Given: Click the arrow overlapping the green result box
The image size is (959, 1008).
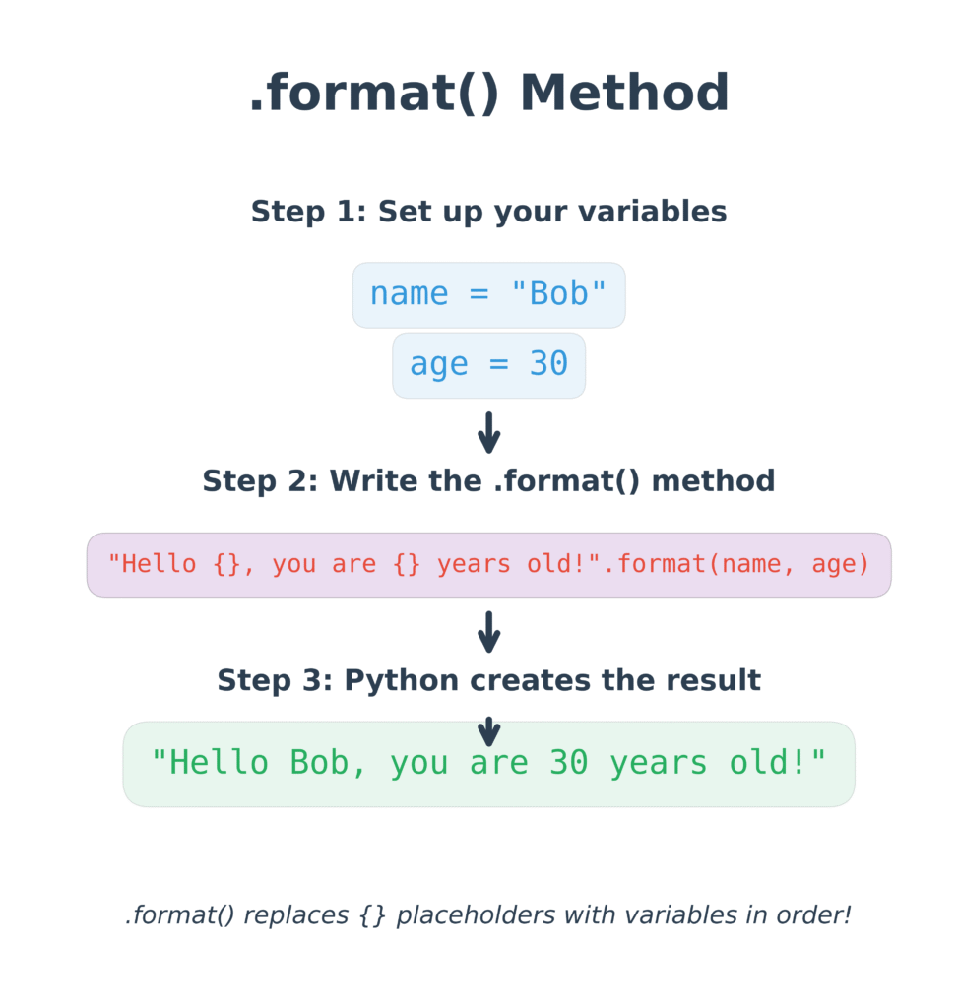Looking at the screenshot, I should tap(488, 731).
